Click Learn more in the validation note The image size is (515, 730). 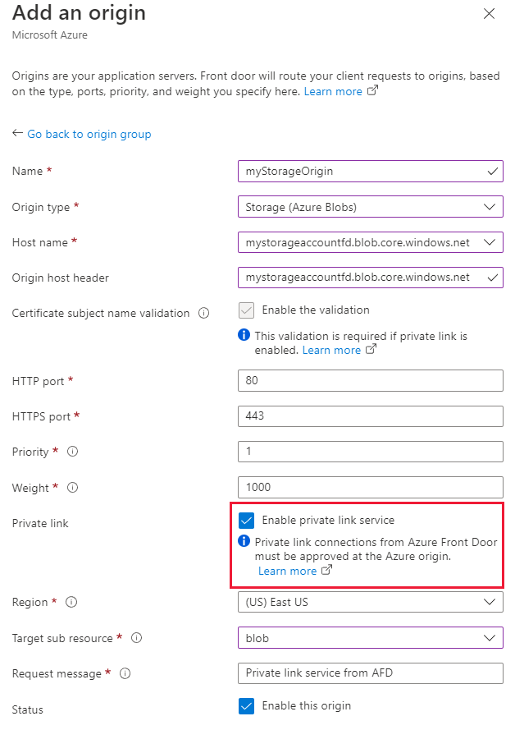coord(333,349)
